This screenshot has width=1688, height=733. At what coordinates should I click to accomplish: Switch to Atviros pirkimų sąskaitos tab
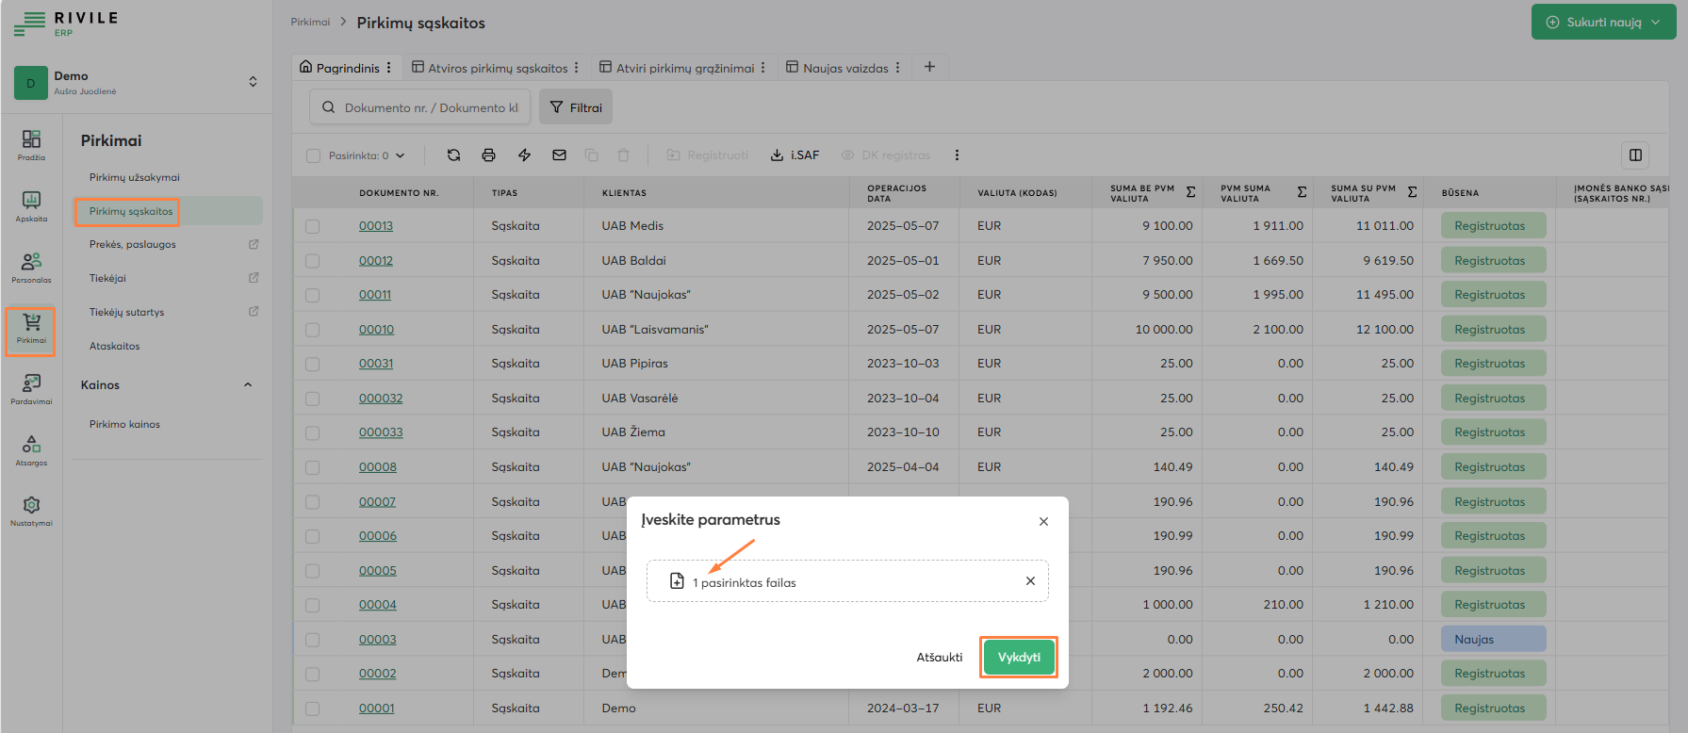(497, 68)
